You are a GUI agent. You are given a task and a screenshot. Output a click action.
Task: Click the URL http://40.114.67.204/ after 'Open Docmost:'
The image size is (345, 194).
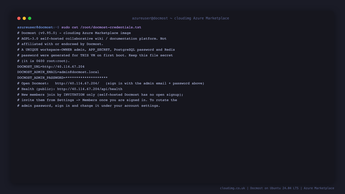coord(77,83)
